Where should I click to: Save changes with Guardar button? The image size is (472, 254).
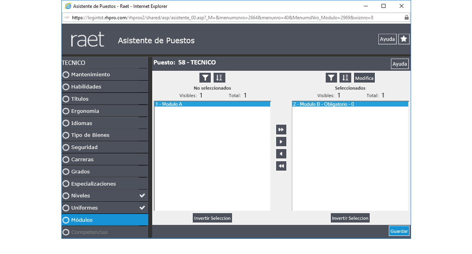coord(399,231)
